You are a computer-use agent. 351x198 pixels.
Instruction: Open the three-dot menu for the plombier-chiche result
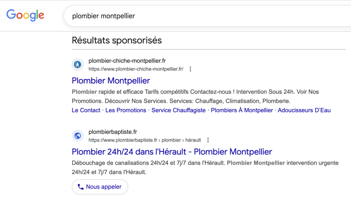pyautogui.click(x=190, y=69)
